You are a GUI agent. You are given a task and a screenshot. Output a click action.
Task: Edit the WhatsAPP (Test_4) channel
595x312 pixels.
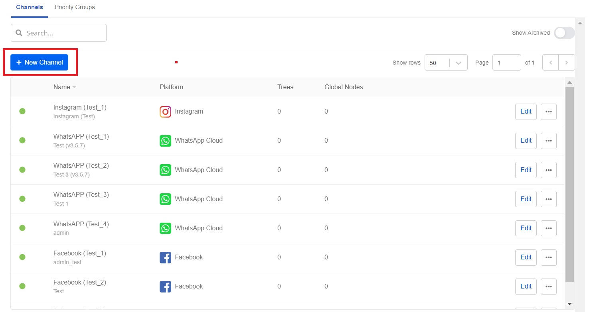[526, 228]
